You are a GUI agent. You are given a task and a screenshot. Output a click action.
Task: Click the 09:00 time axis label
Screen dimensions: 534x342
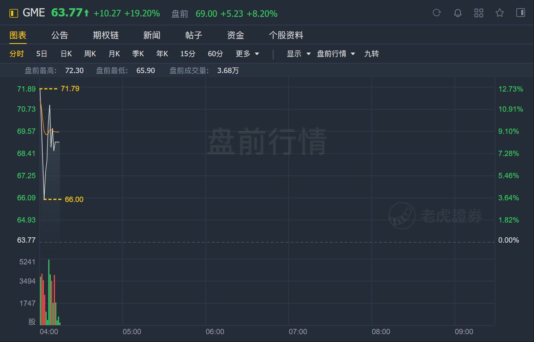(464, 332)
